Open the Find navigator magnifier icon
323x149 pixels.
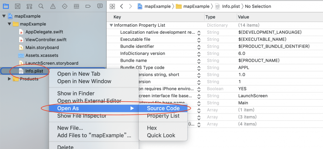point(41,6)
